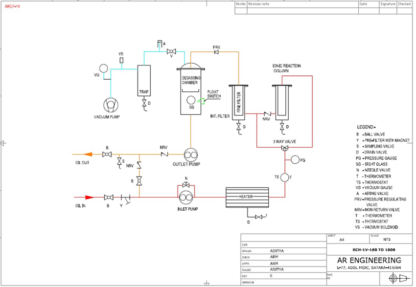Click the fine filter vessel
Screen dimensions: 416x287
point(238,103)
